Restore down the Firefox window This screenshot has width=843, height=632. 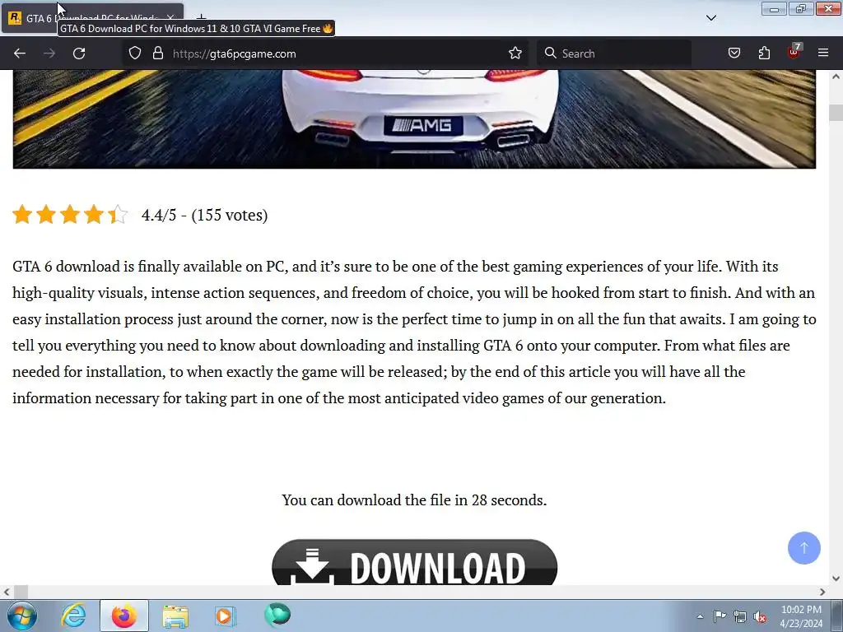(800, 8)
